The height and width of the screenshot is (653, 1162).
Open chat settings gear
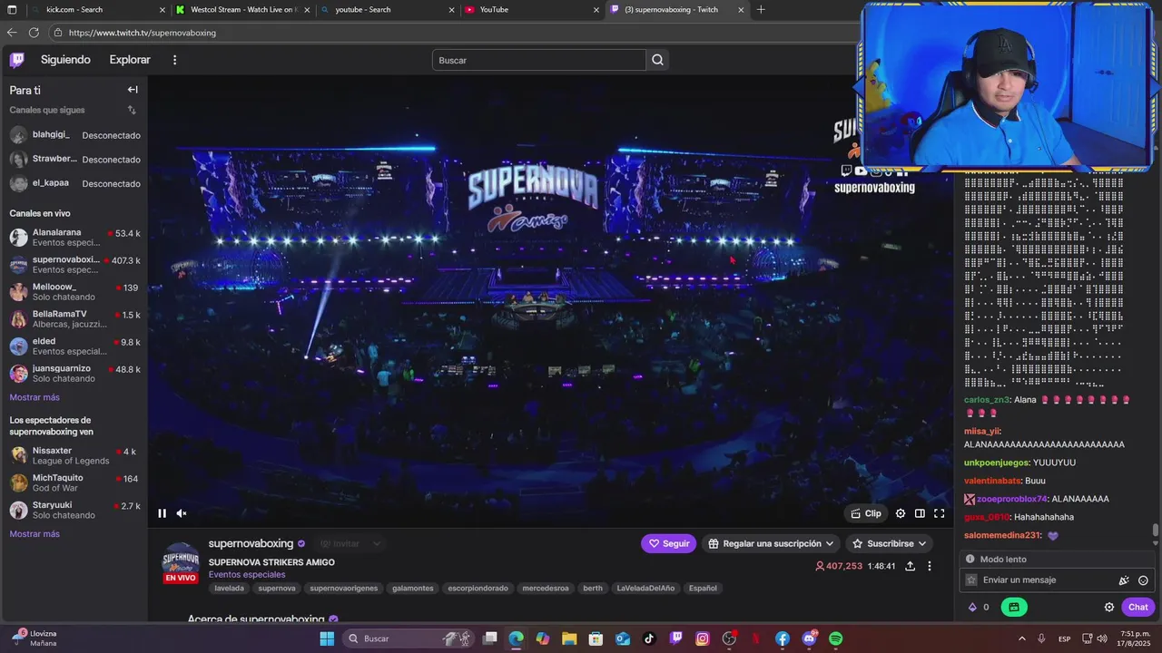[x=1109, y=607]
